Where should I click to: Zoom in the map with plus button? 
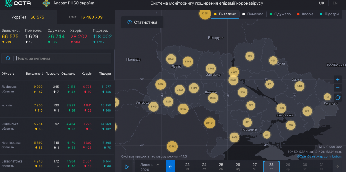click(338, 80)
